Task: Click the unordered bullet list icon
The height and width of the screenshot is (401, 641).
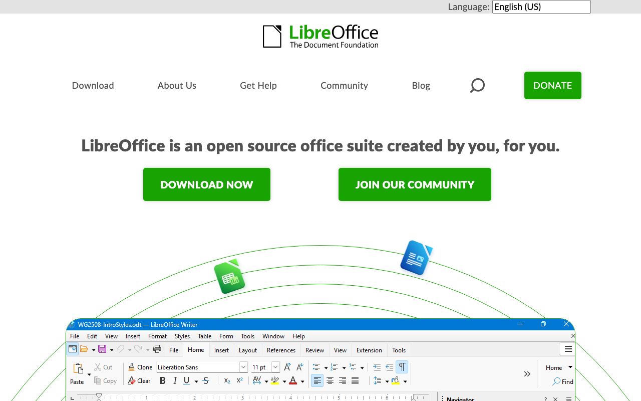Action: tap(316, 367)
